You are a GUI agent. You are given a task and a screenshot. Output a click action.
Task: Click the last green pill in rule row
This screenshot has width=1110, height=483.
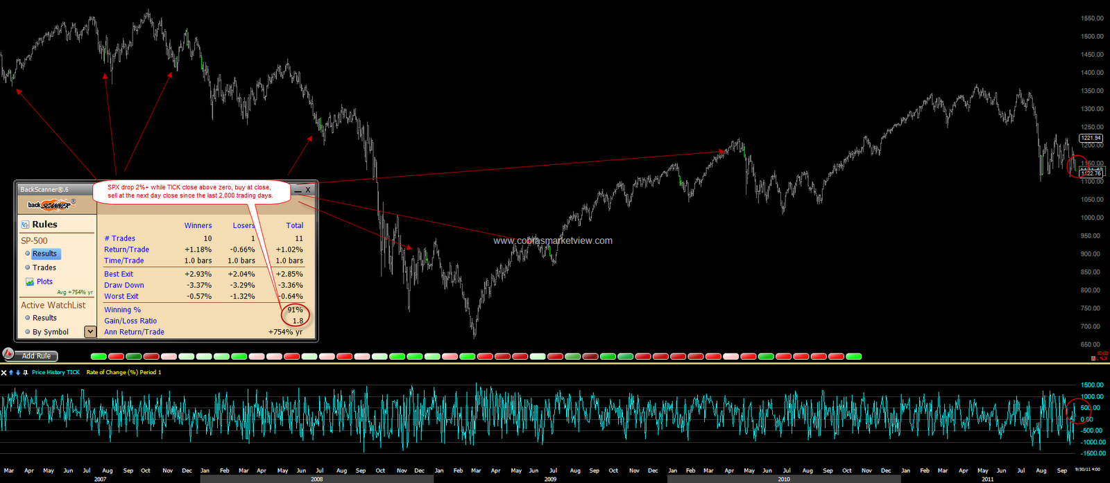[853, 356]
